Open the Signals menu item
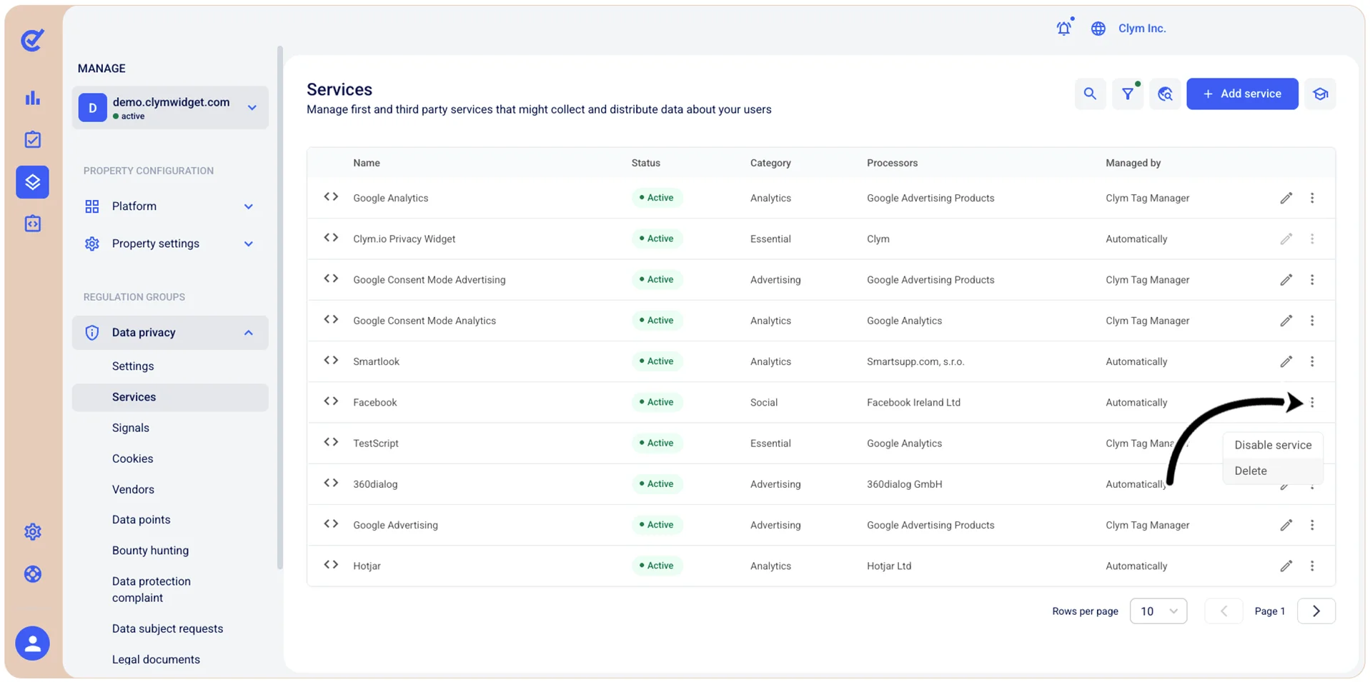The image size is (1370, 682). (131, 428)
